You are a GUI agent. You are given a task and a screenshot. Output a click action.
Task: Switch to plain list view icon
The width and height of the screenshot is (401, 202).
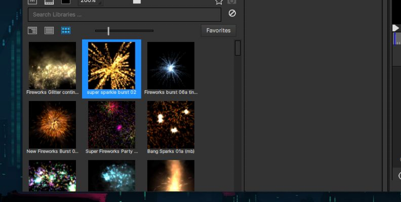point(49,30)
